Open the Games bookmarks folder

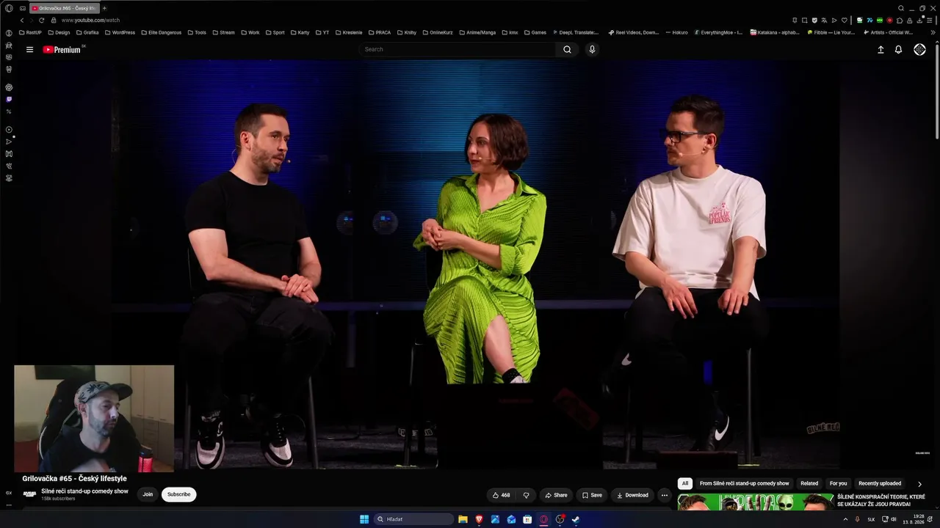(535, 32)
